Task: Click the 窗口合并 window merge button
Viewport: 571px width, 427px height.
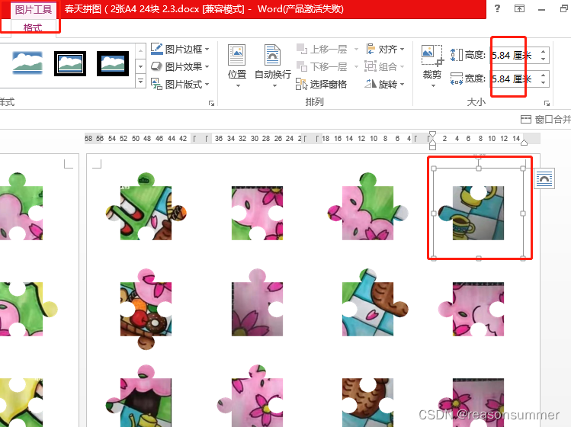Action: click(546, 119)
